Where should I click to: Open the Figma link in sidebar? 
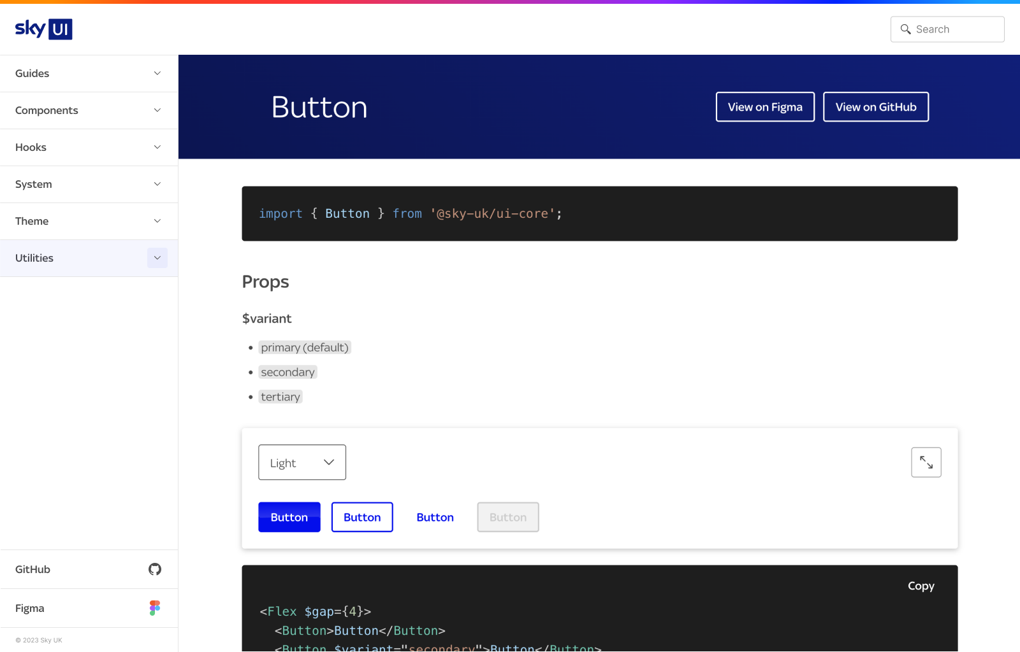[x=89, y=608]
